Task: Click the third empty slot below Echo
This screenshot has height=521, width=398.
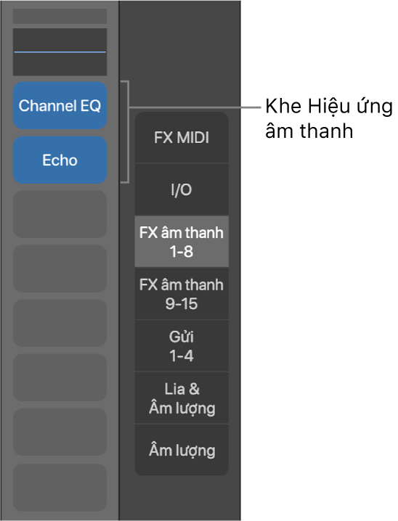Action: (60, 324)
